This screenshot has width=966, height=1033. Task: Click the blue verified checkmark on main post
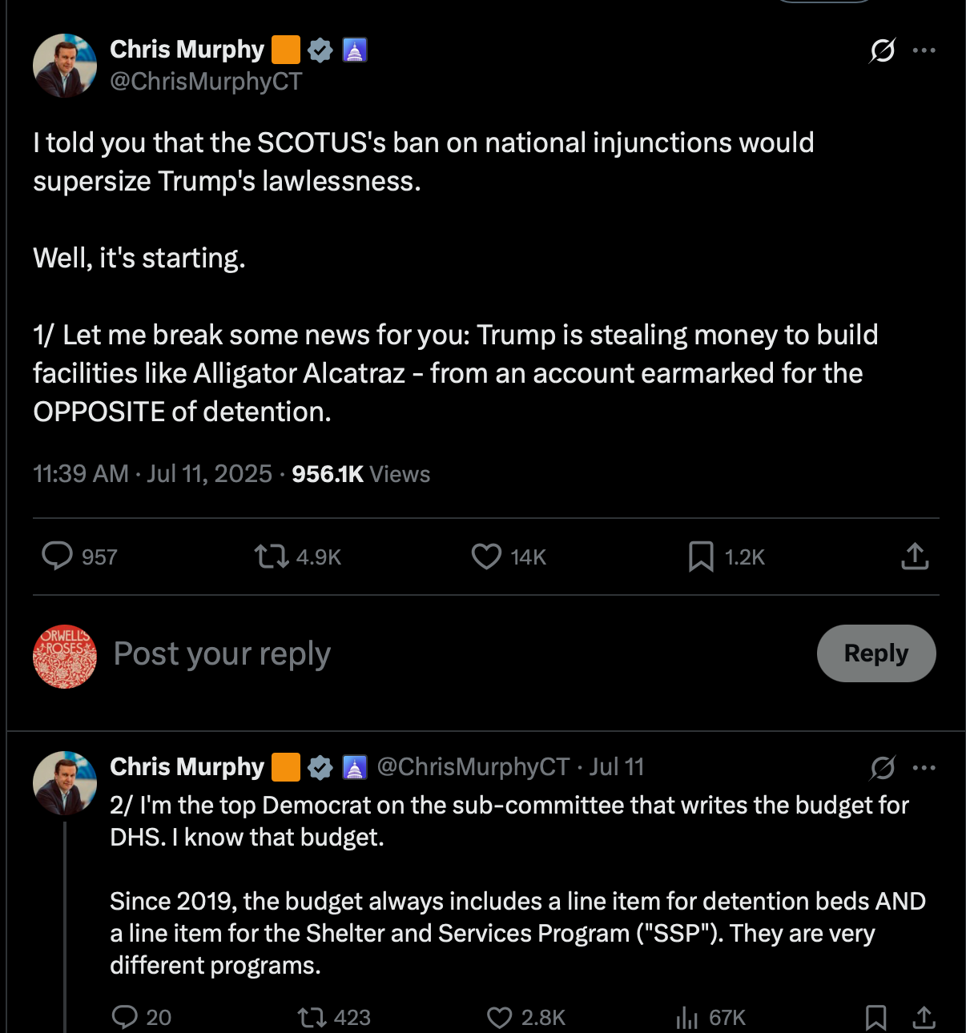320,50
